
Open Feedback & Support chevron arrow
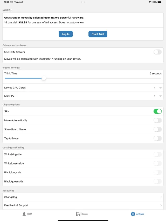click(161, 205)
